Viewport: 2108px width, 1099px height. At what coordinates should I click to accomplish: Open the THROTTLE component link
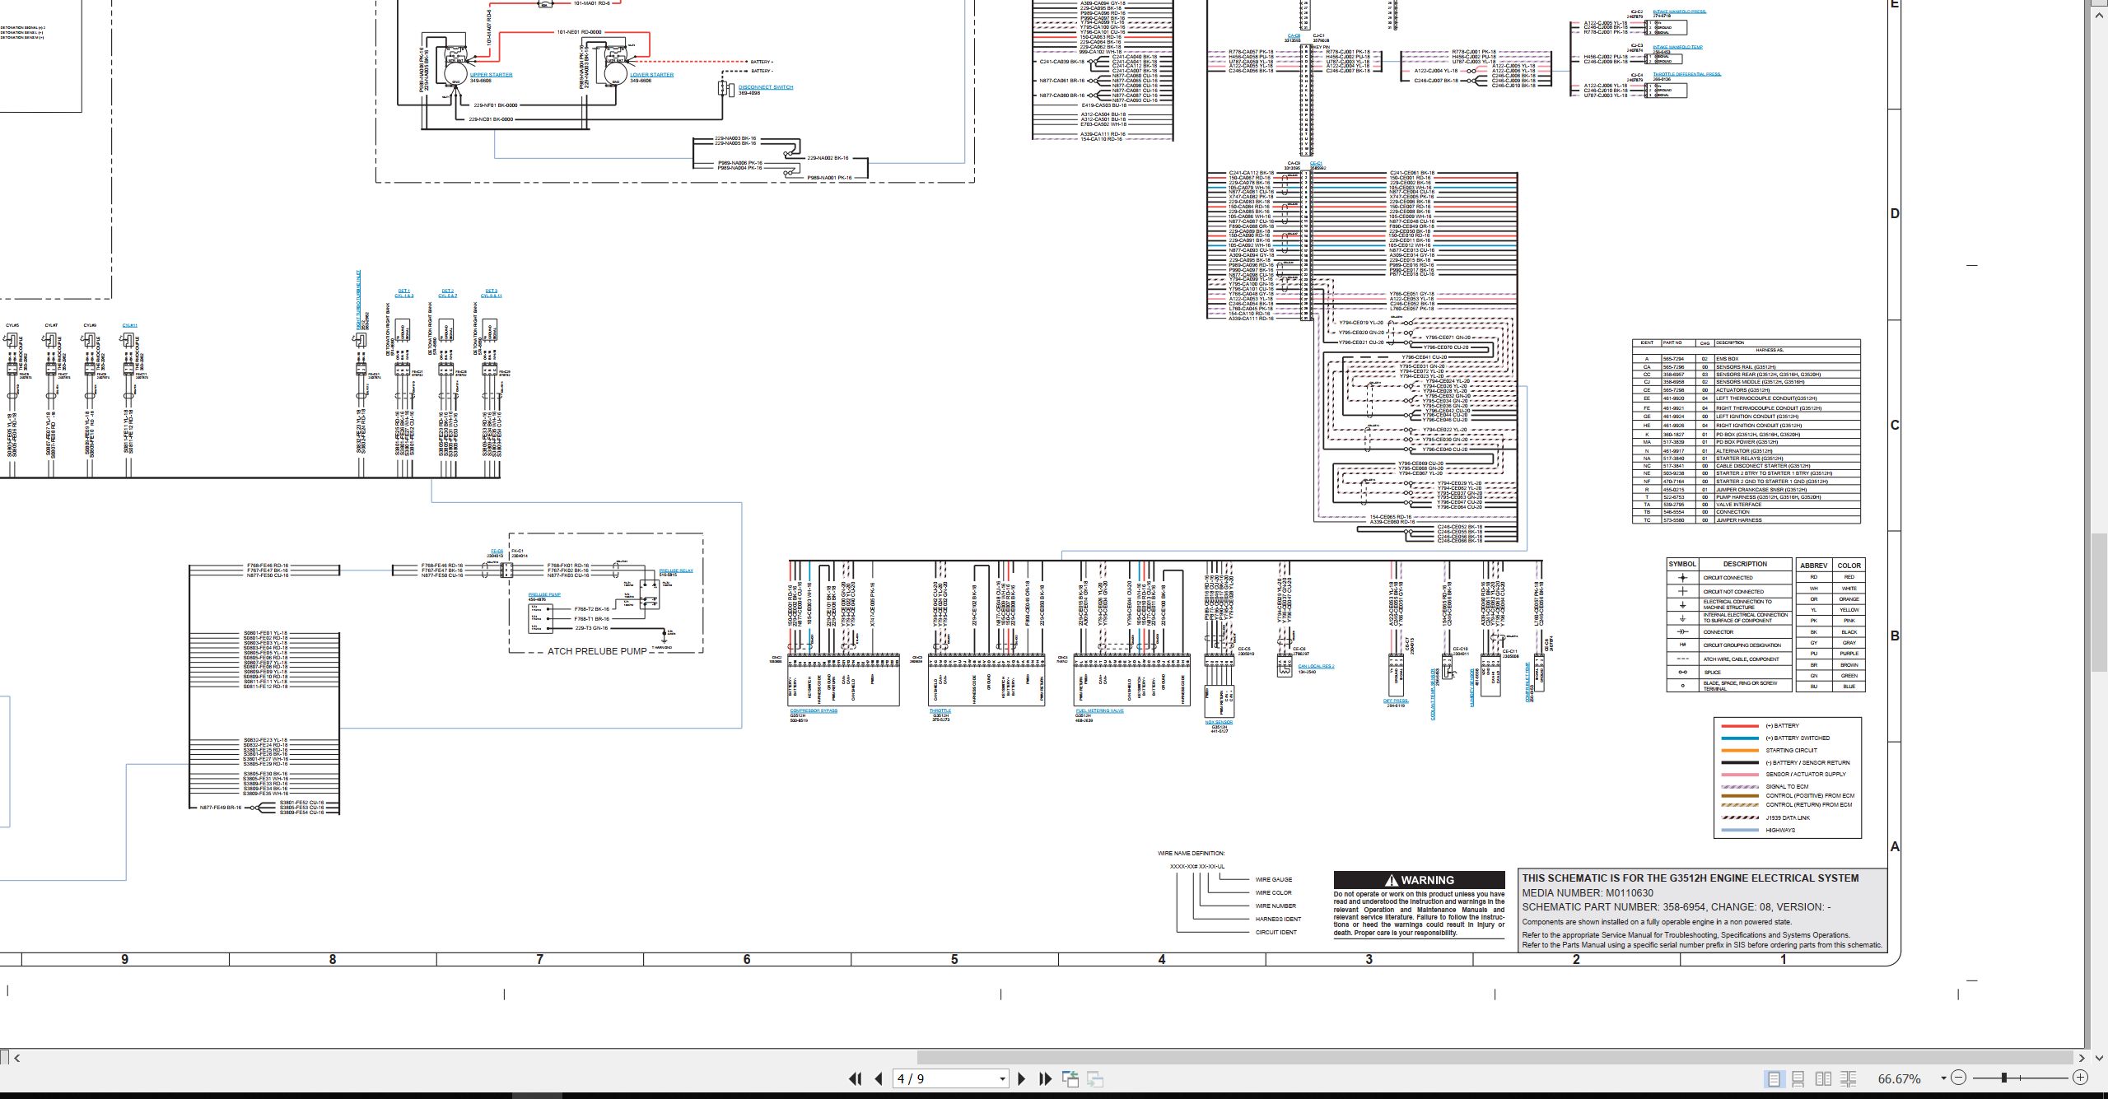940,710
